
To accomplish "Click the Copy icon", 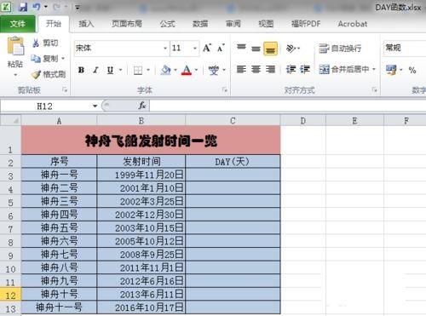I will (x=36, y=59).
